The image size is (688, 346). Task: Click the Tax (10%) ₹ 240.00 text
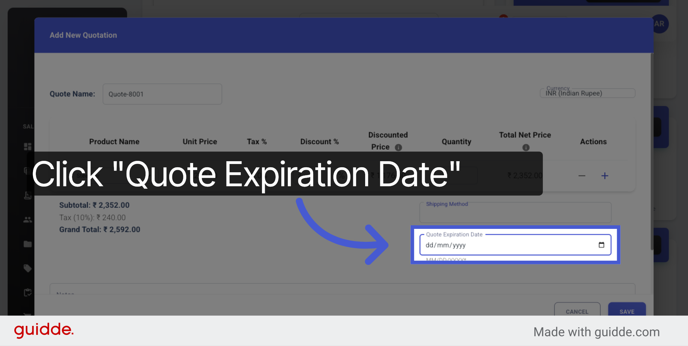[92, 217]
